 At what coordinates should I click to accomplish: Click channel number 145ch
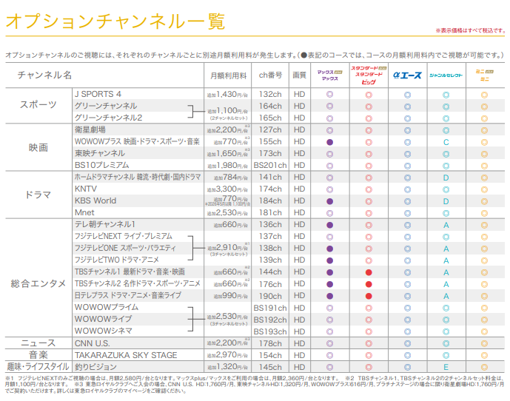pyautogui.click(x=270, y=367)
